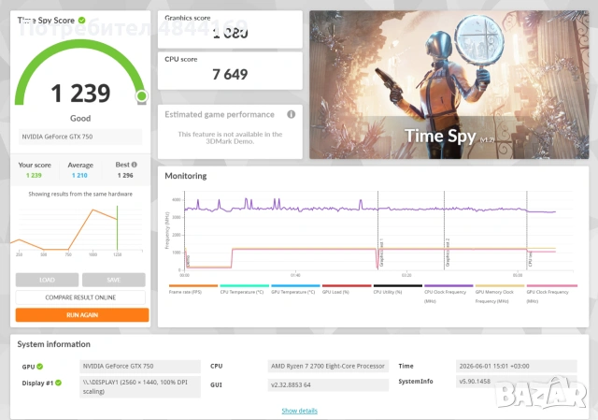Open the Estimated game performance info icon
This screenshot has height=420, width=598.
pyautogui.click(x=291, y=114)
